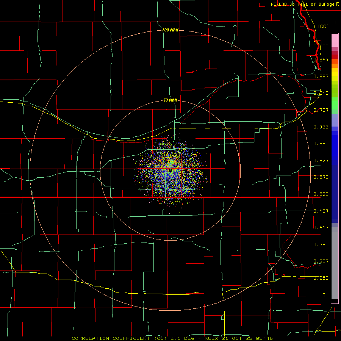Screen dimensions: 341x341
Task: Click the 0.893 legend value
Action: (x=321, y=76)
